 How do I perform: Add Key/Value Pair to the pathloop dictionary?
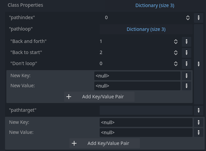99,97
